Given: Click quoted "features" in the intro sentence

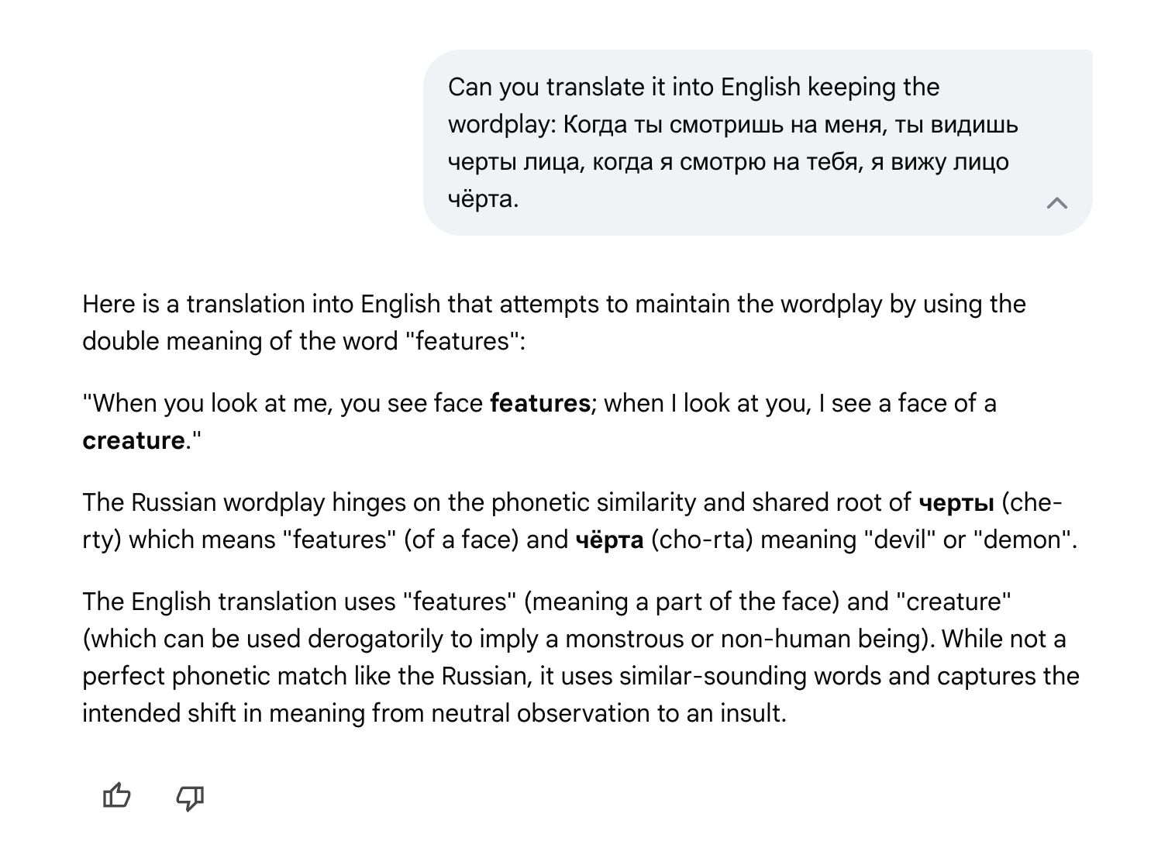Looking at the screenshot, I should click(x=462, y=341).
